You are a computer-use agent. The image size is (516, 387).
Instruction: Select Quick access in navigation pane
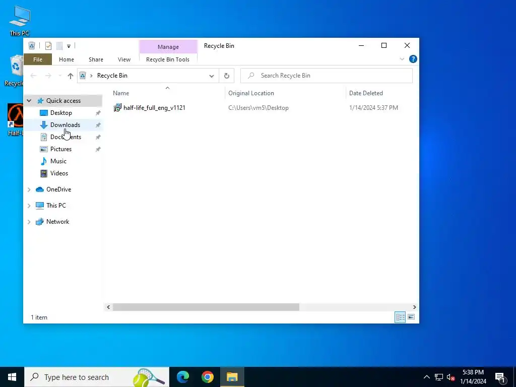(x=63, y=101)
